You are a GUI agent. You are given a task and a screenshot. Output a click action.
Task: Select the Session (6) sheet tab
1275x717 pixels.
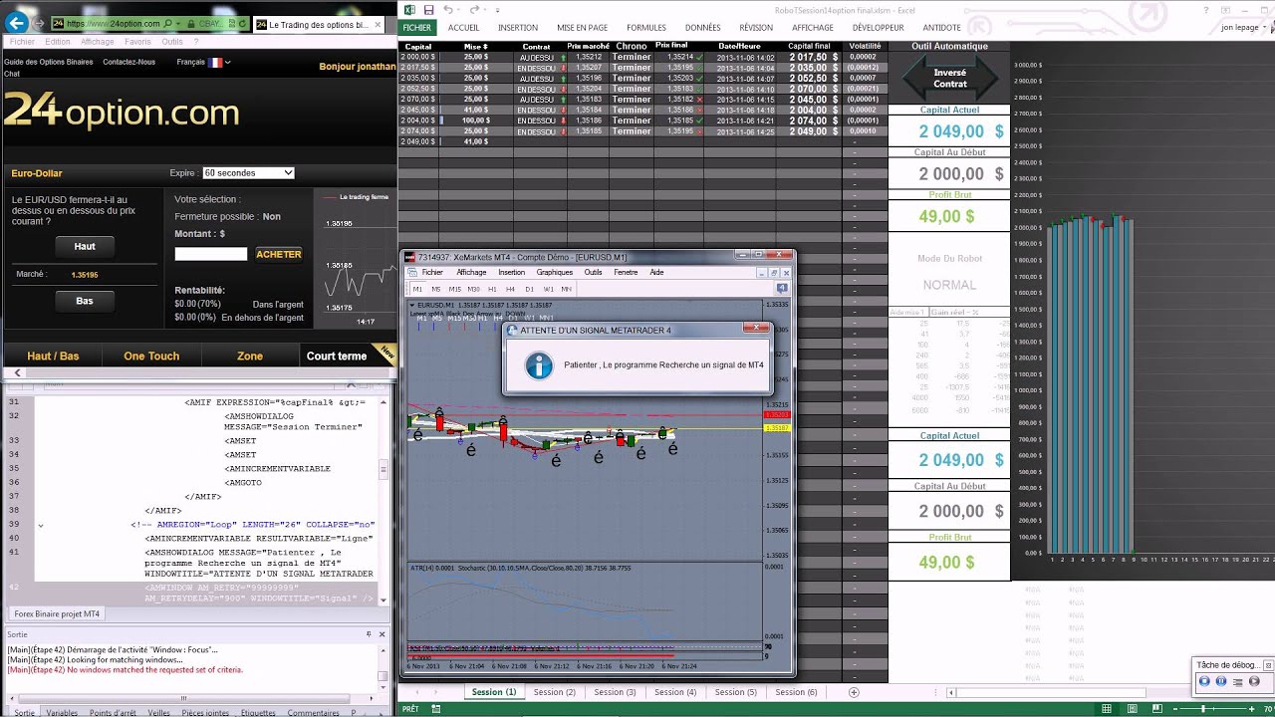pyautogui.click(x=796, y=692)
